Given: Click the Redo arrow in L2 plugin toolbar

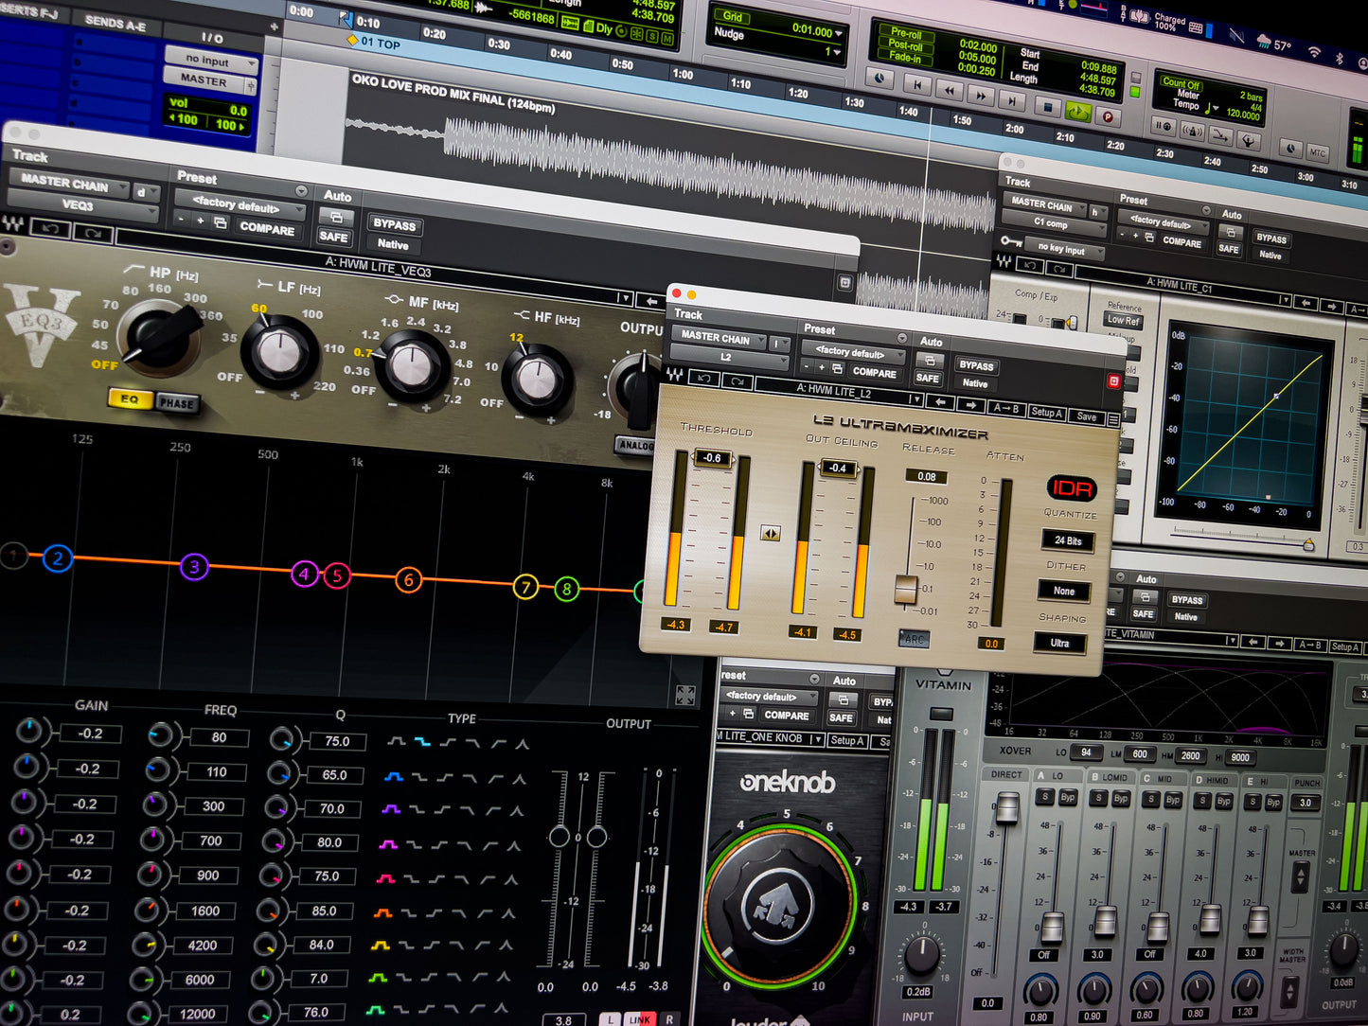Looking at the screenshot, I should click(737, 381).
